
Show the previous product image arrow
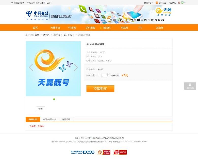coord(31,67)
